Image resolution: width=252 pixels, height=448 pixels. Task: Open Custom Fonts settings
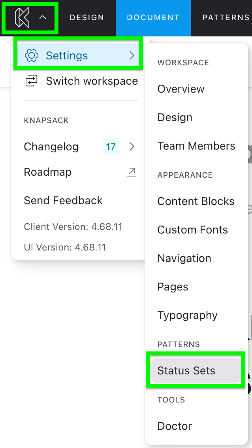pyautogui.click(x=192, y=230)
